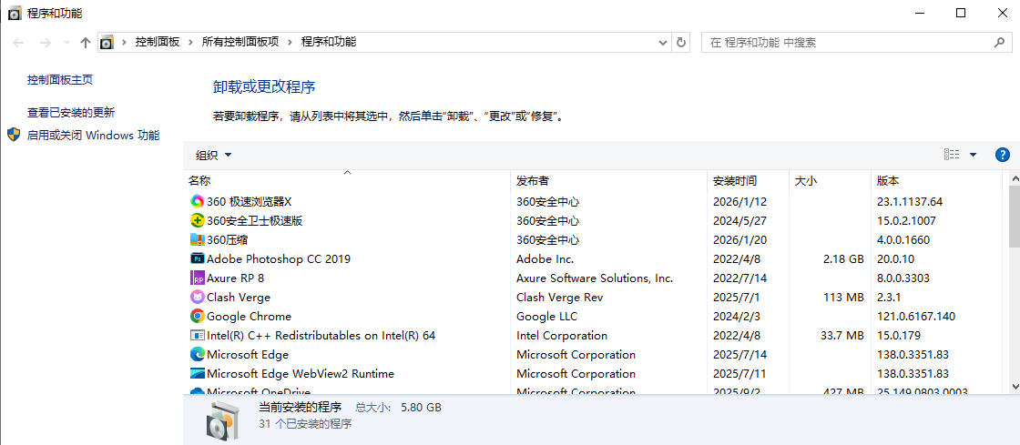Click the blue help question mark icon
The image size is (1020, 445).
coord(1003,155)
